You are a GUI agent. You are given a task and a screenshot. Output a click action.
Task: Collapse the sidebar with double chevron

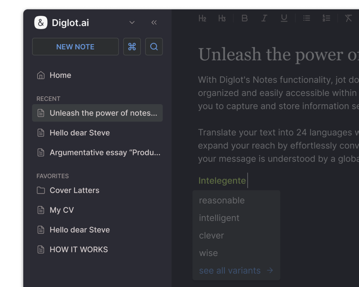(154, 22)
